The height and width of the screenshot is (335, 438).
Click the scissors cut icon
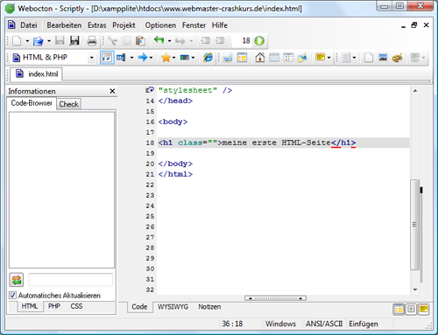point(112,41)
